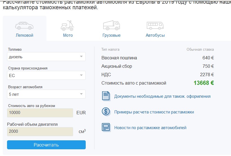
Task: Click the bus Автобусы icon
Action: 155,26
